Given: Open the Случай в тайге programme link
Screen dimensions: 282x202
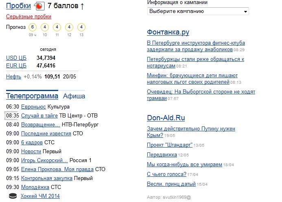Looking at the screenshot, I should [39, 116].
